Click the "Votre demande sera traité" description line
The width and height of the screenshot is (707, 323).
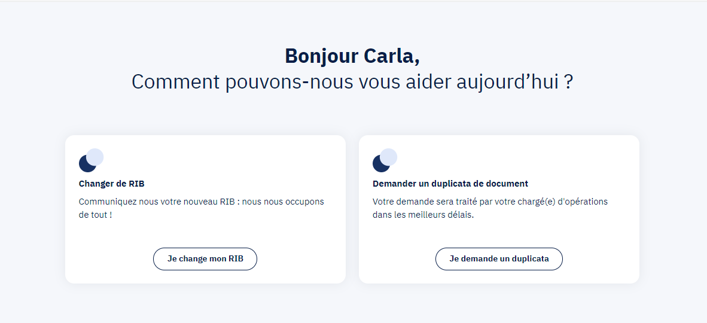[x=490, y=202]
